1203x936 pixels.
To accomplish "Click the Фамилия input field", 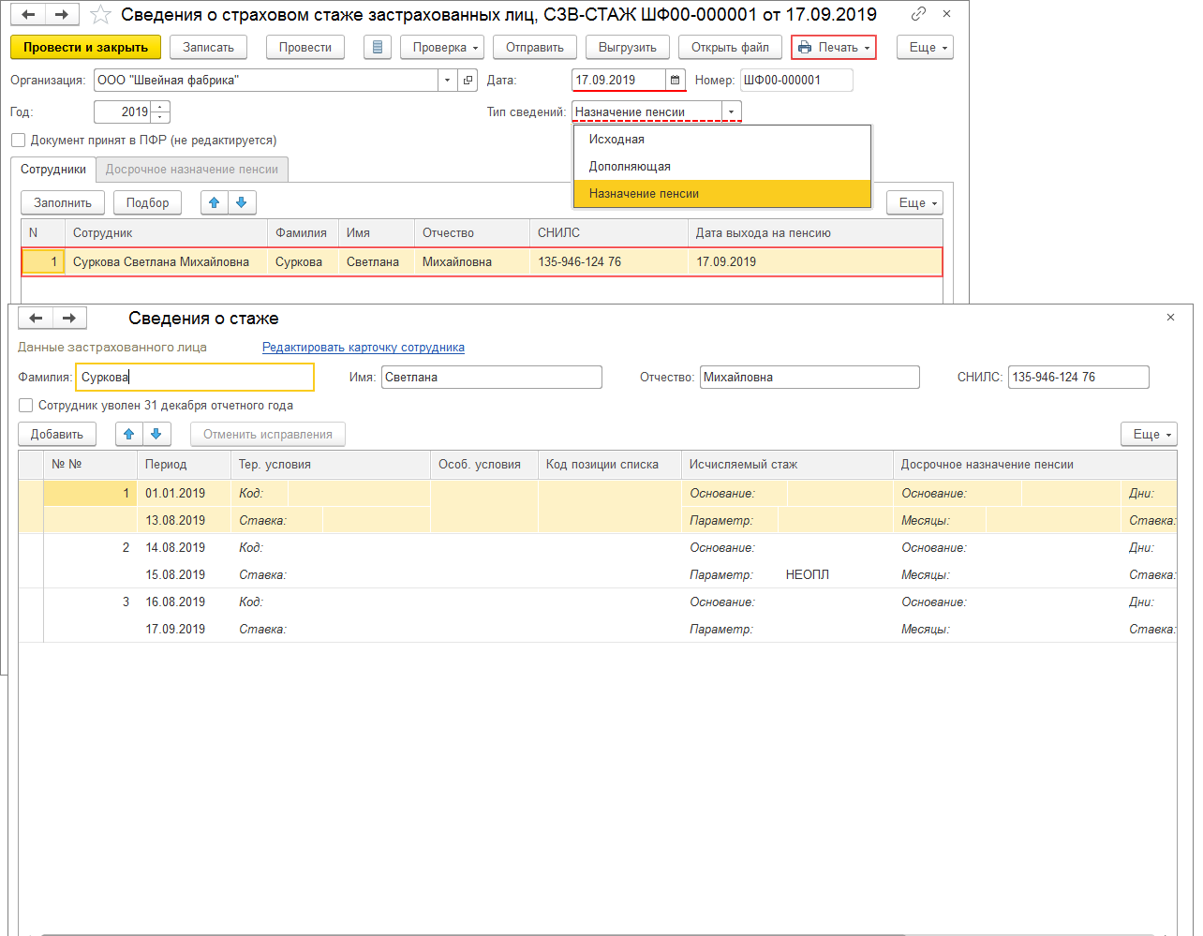I will 194,378.
